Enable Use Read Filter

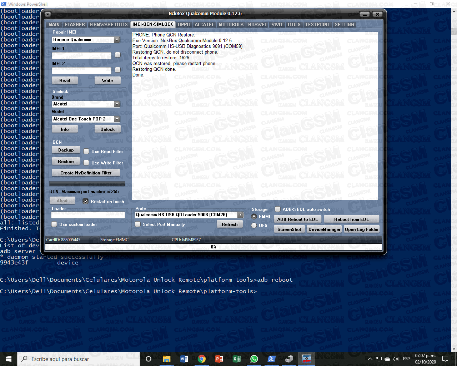[x=86, y=151]
